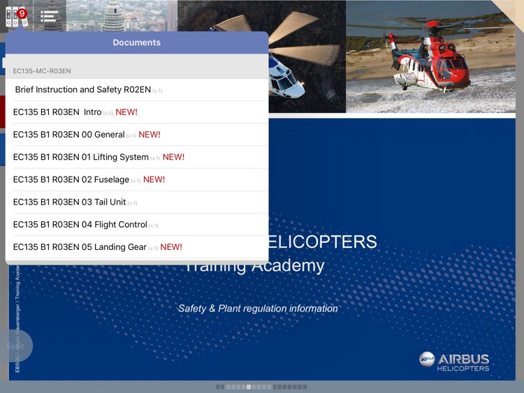Select EC135 B1 R03EN 01 Lifting System
The width and height of the screenshot is (524, 393).
click(x=137, y=157)
